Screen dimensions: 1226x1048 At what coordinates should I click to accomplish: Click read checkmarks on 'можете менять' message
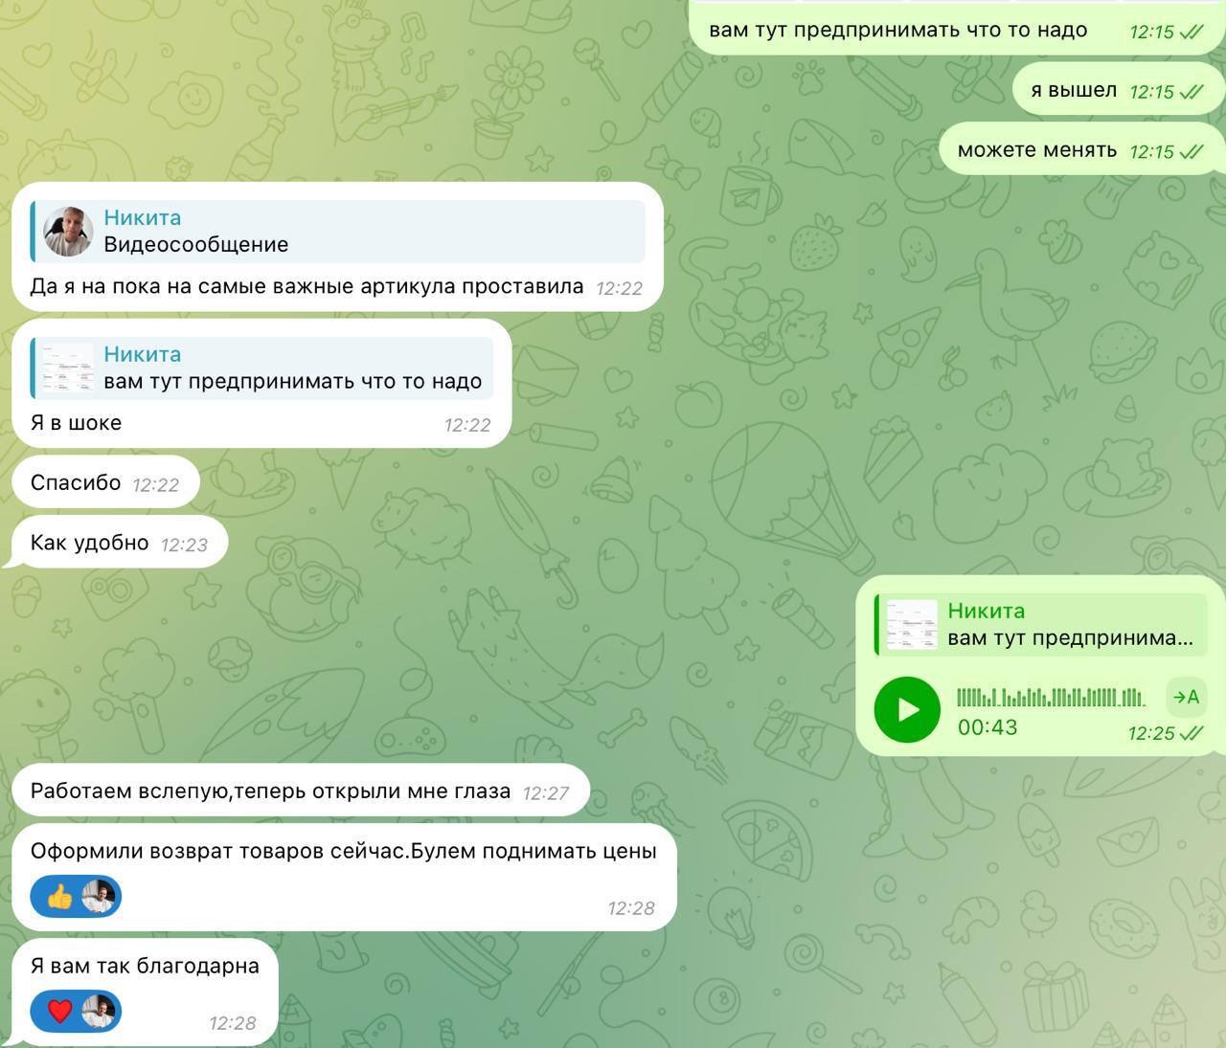[1192, 151]
